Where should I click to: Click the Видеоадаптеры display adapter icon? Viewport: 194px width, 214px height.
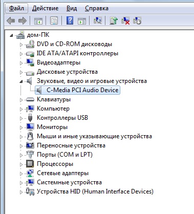point(30,62)
